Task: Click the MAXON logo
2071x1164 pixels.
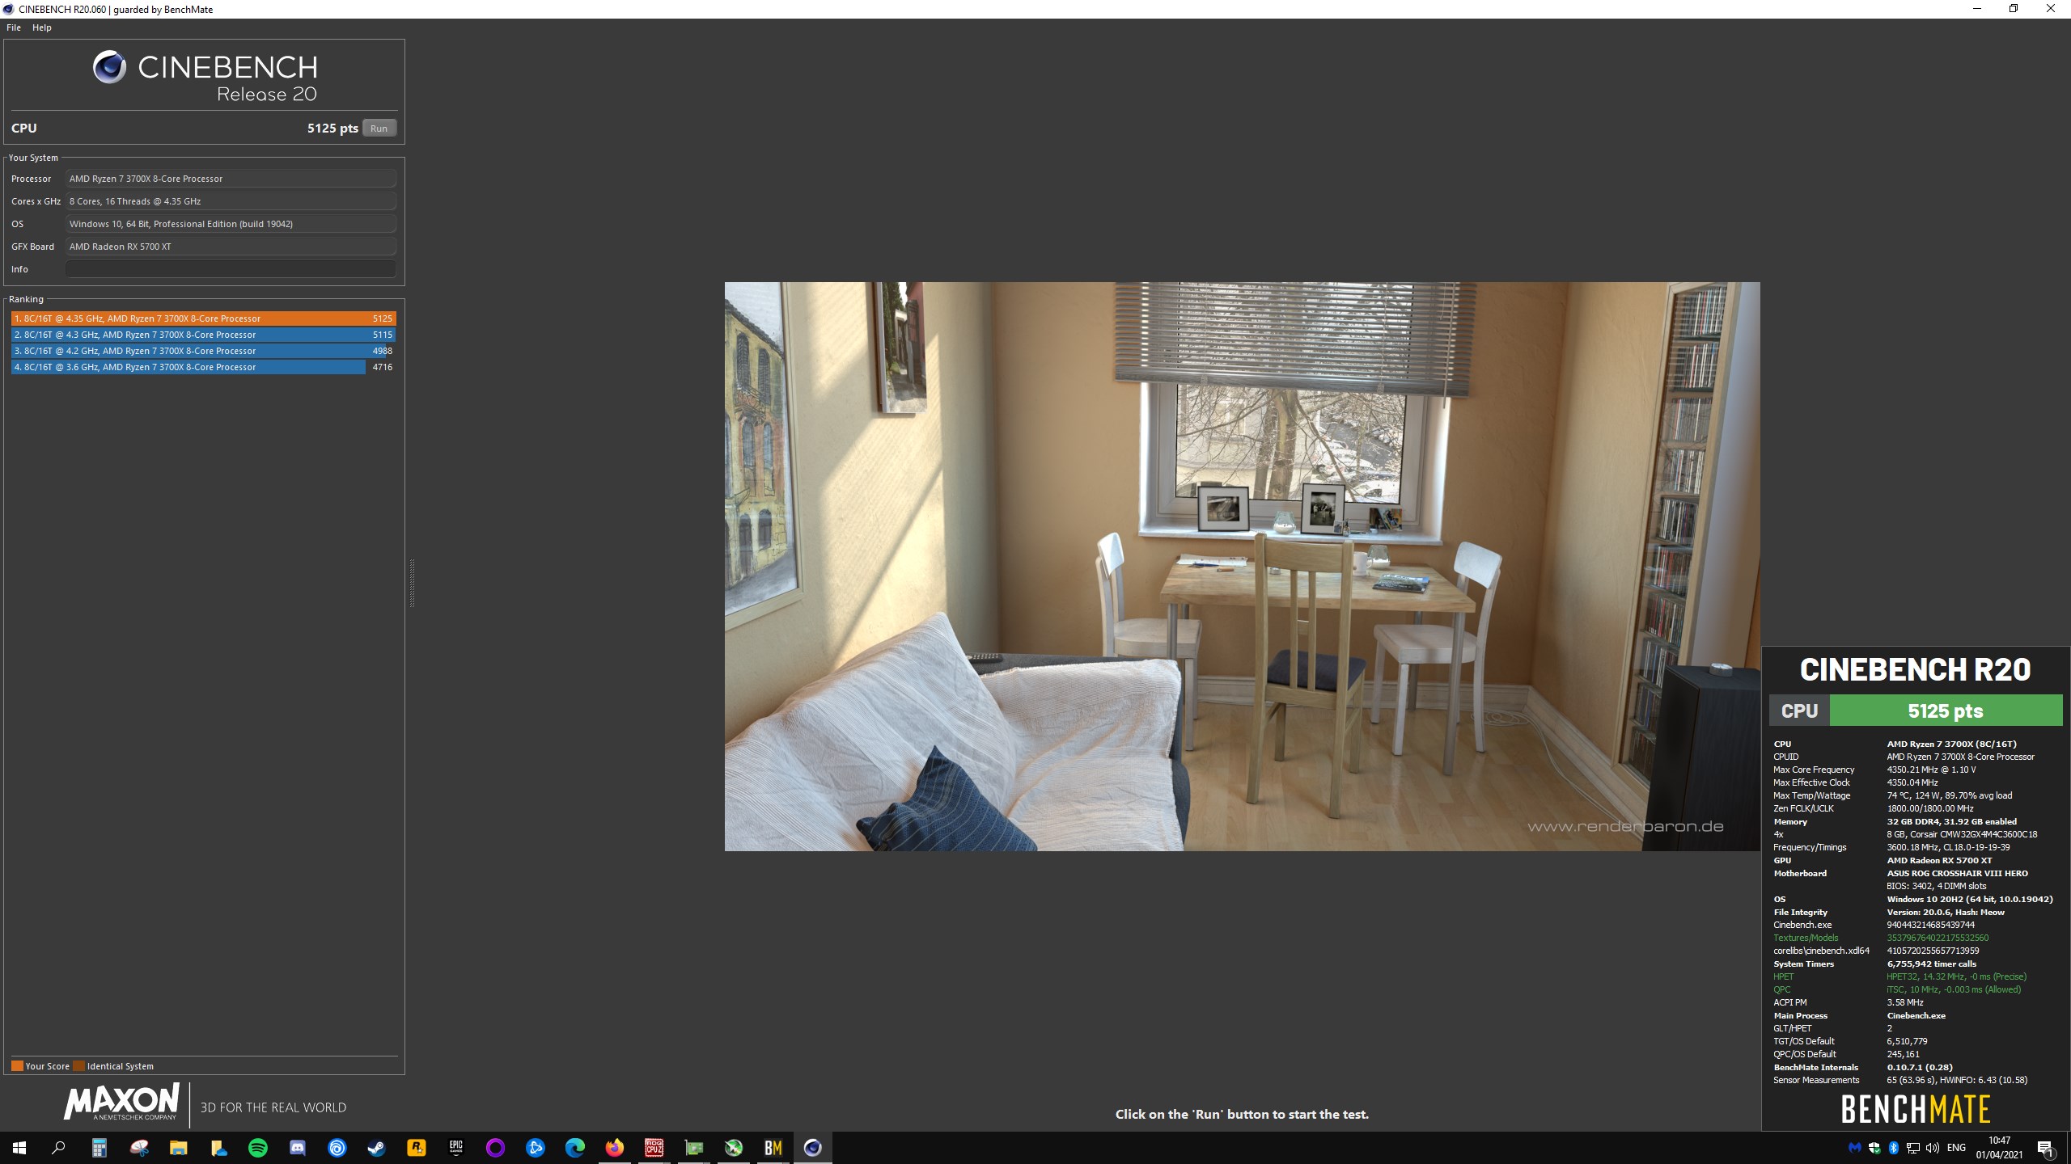Action: pos(121,1103)
